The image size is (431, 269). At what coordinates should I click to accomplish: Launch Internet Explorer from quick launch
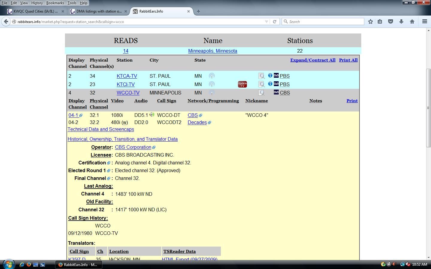pyautogui.click(x=22, y=265)
